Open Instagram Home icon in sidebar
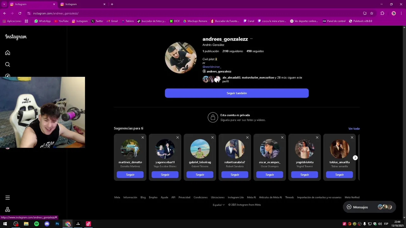The image size is (406, 228). pos(8,53)
